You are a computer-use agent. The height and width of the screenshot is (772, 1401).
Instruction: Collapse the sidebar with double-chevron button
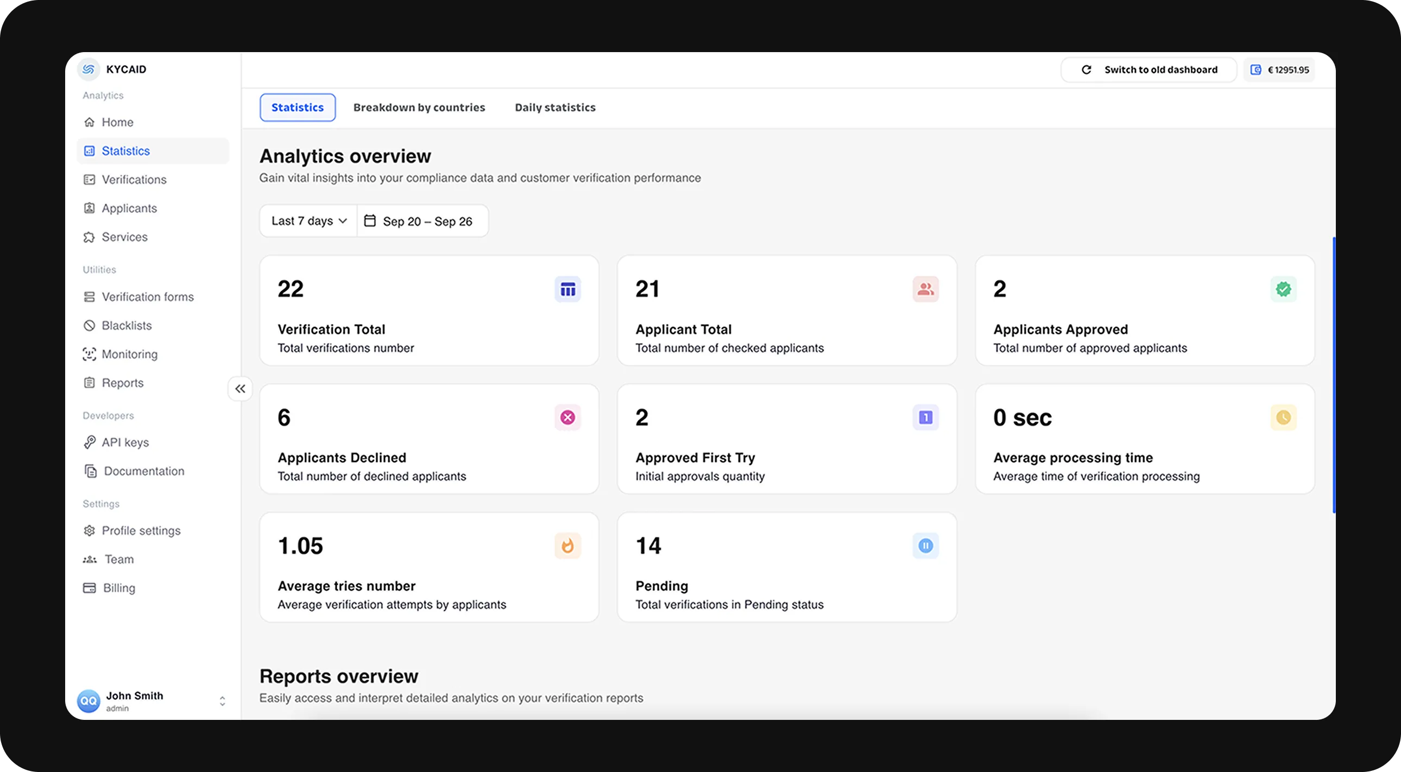(240, 389)
